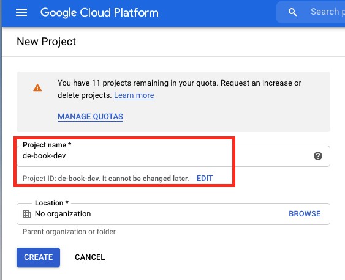
Task: Create the new project
Action: click(38, 257)
